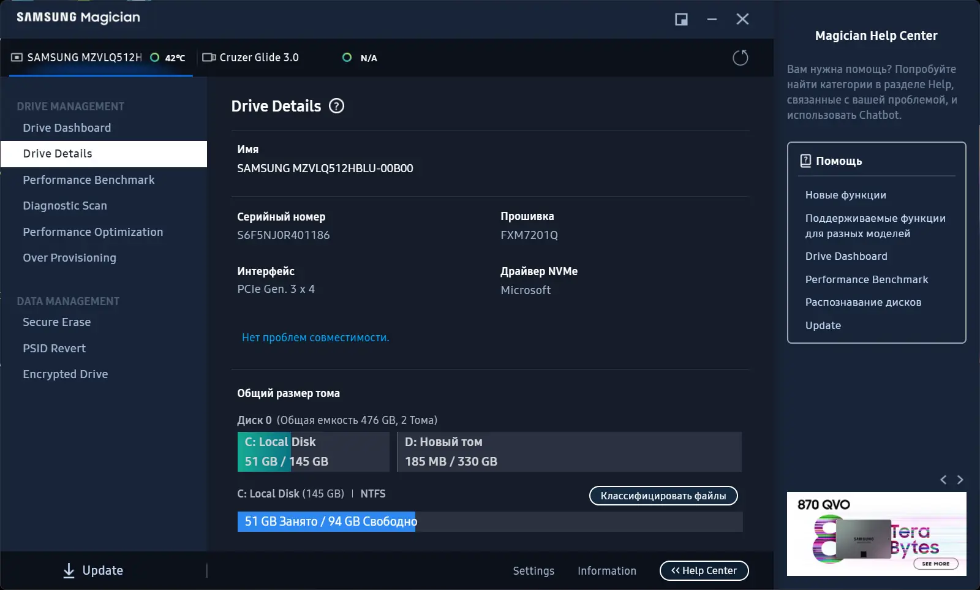Click the Классифицировать файлы button
Viewport: 980px width, 590px height.
pos(663,496)
